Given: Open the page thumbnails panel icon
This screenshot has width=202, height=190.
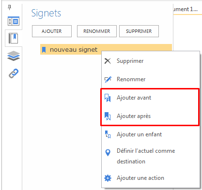Looking at the screenshot, I should 14,21.
